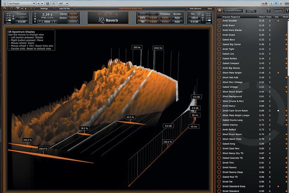The height and width of the screenshot is (193, 289).
Task: Click the Reset time button
Action: pyautogui.click(x=47, y=22)
